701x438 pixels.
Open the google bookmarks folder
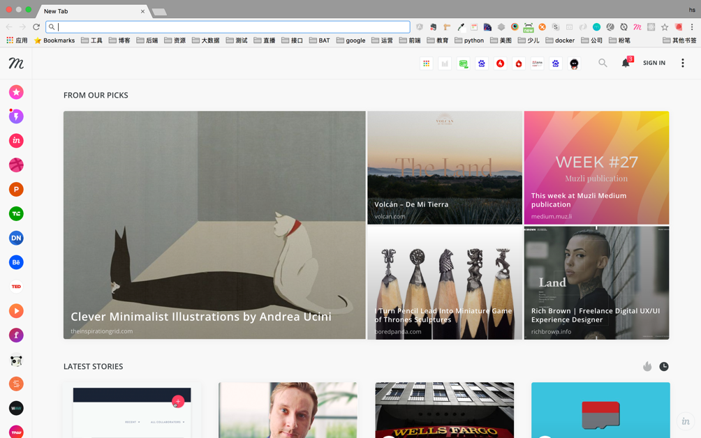[x=351, y=40]
